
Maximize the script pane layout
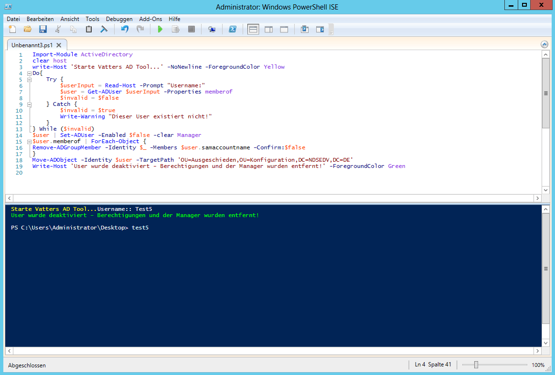(284, 30)
